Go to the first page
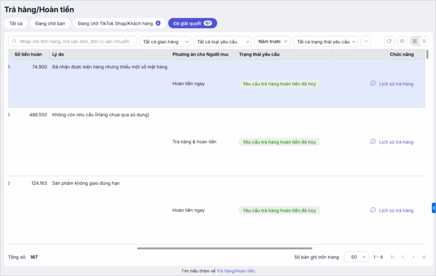The height and width of the screenshot is (276, 436). click(392, 257)
